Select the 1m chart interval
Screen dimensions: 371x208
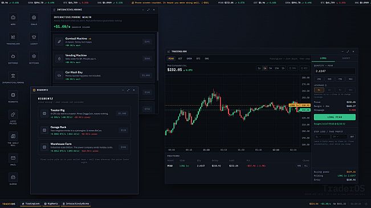265,68
